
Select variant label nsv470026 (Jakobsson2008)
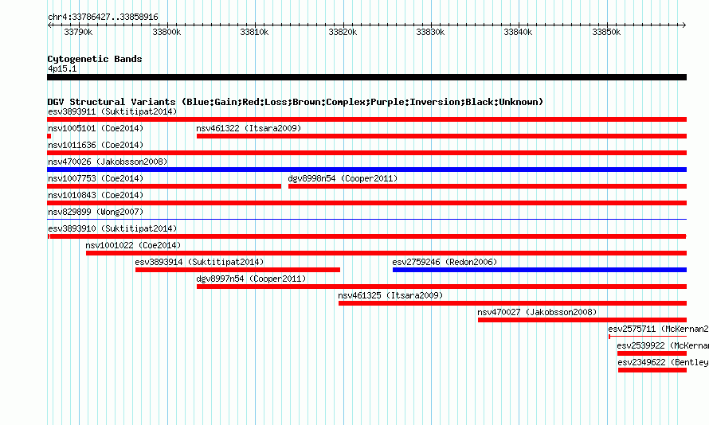click(x=108, y=162)
